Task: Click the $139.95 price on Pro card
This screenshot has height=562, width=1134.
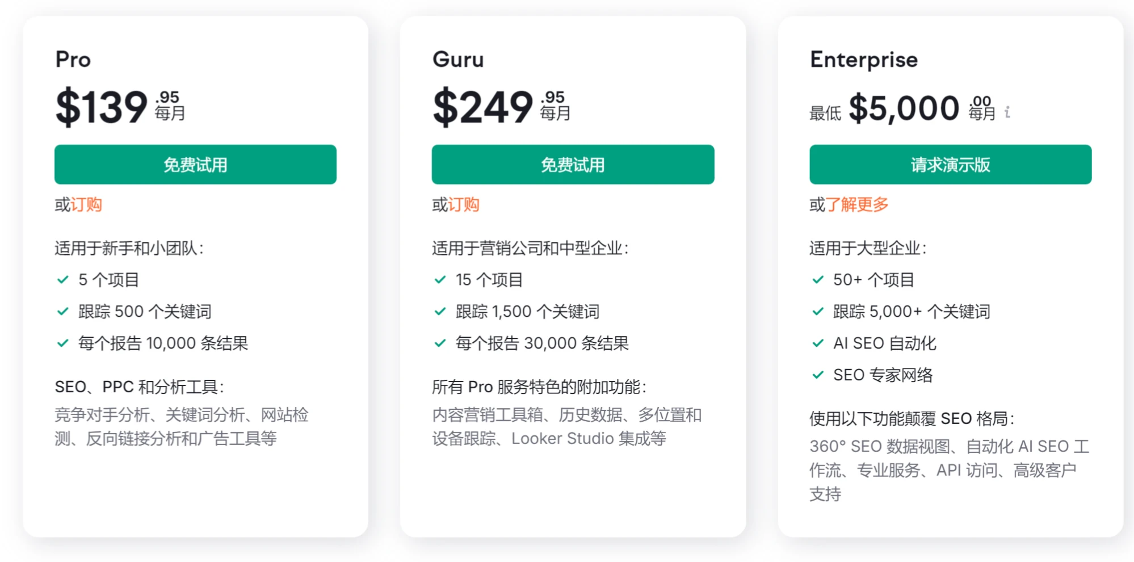Action: 102,107
